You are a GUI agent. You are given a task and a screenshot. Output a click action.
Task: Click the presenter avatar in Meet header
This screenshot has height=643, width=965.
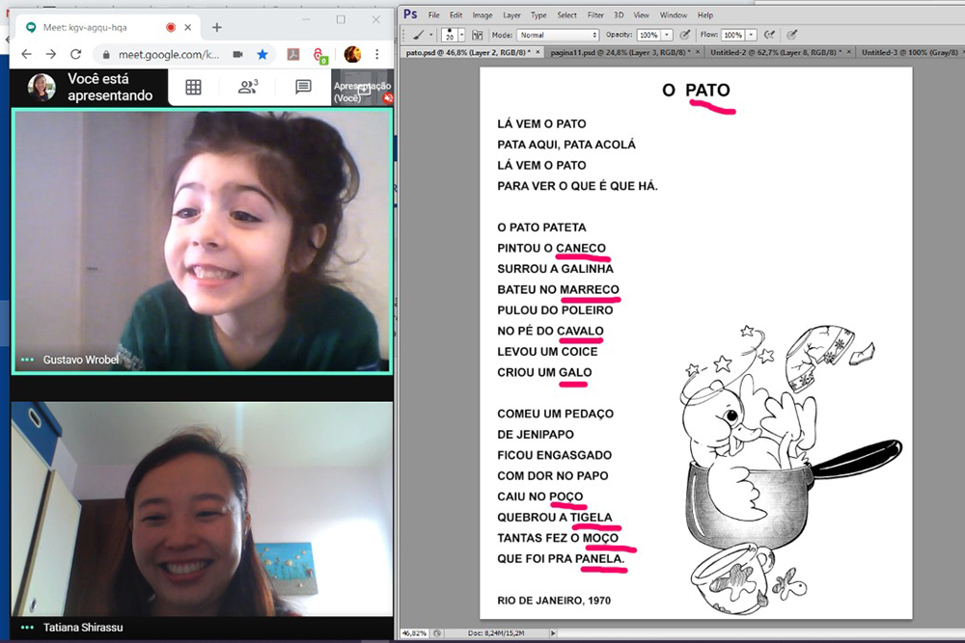click(41, 88)
